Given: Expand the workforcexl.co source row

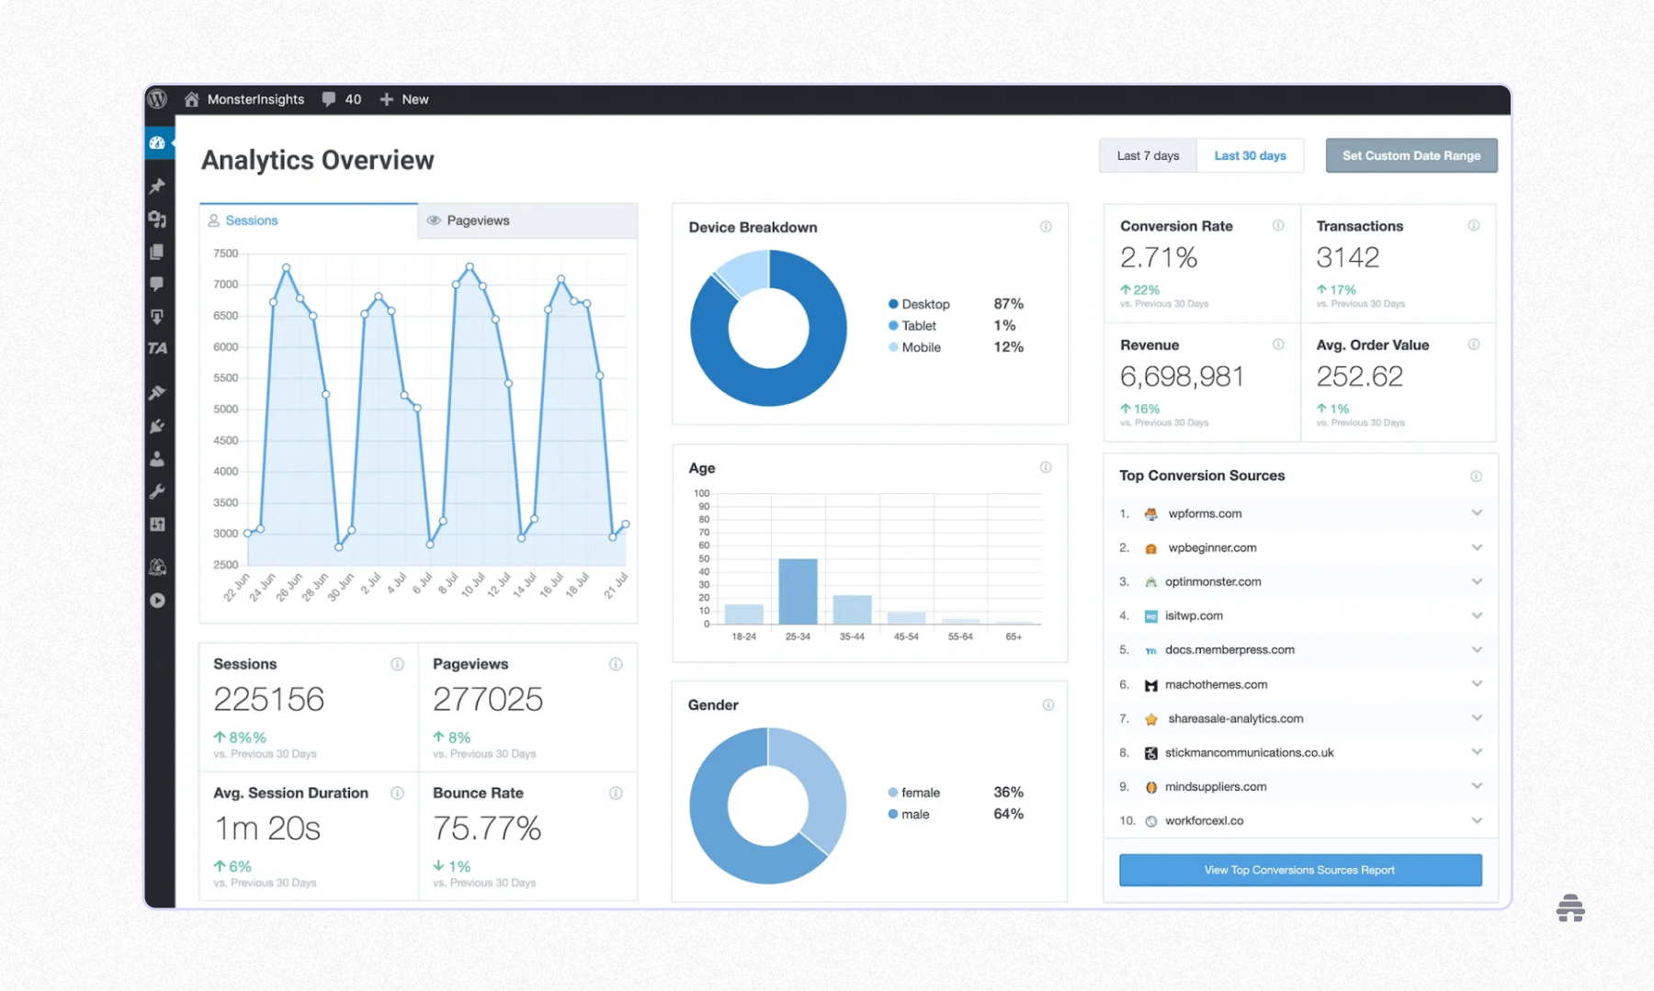Looking at the screenshot, I should coord(1477,820).
